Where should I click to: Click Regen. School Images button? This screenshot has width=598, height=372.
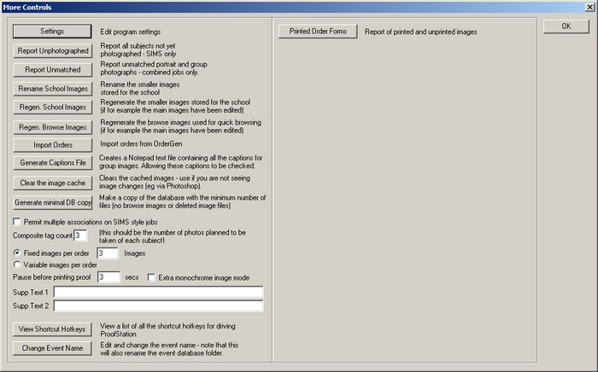click(x=52, y=108)
